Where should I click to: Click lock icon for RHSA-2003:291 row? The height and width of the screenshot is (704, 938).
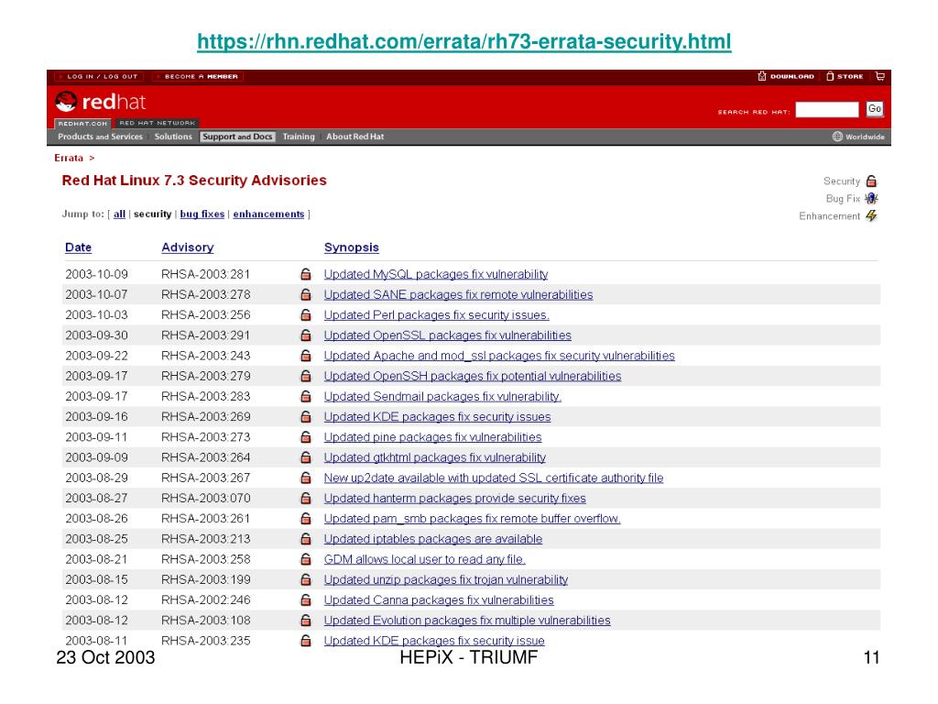click(306, 335)
